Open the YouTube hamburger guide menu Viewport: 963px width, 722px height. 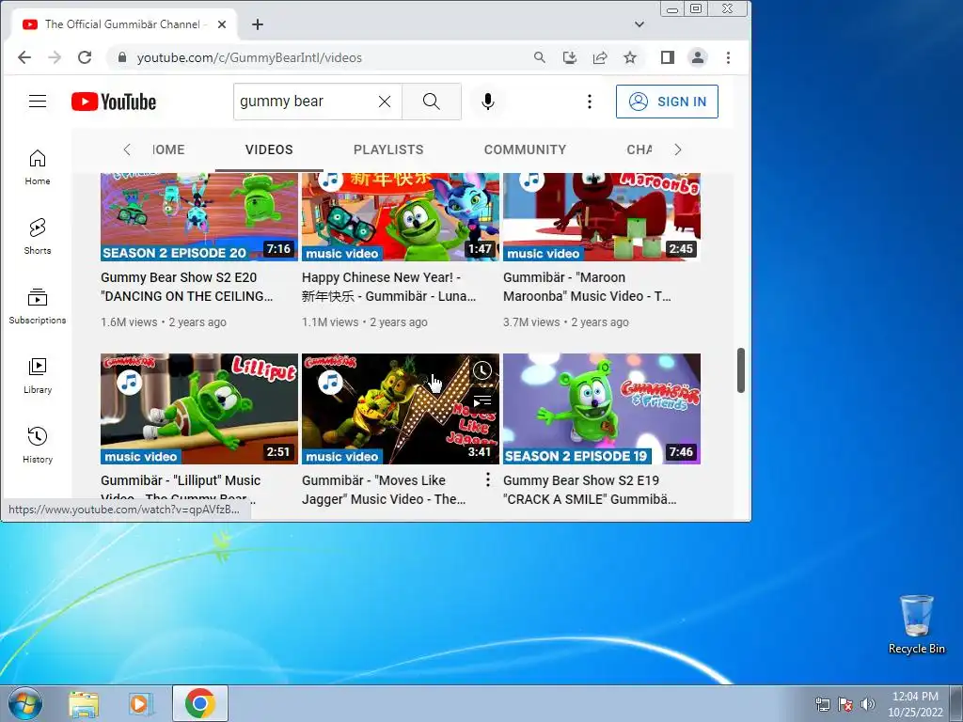click(x=38, y=102)
